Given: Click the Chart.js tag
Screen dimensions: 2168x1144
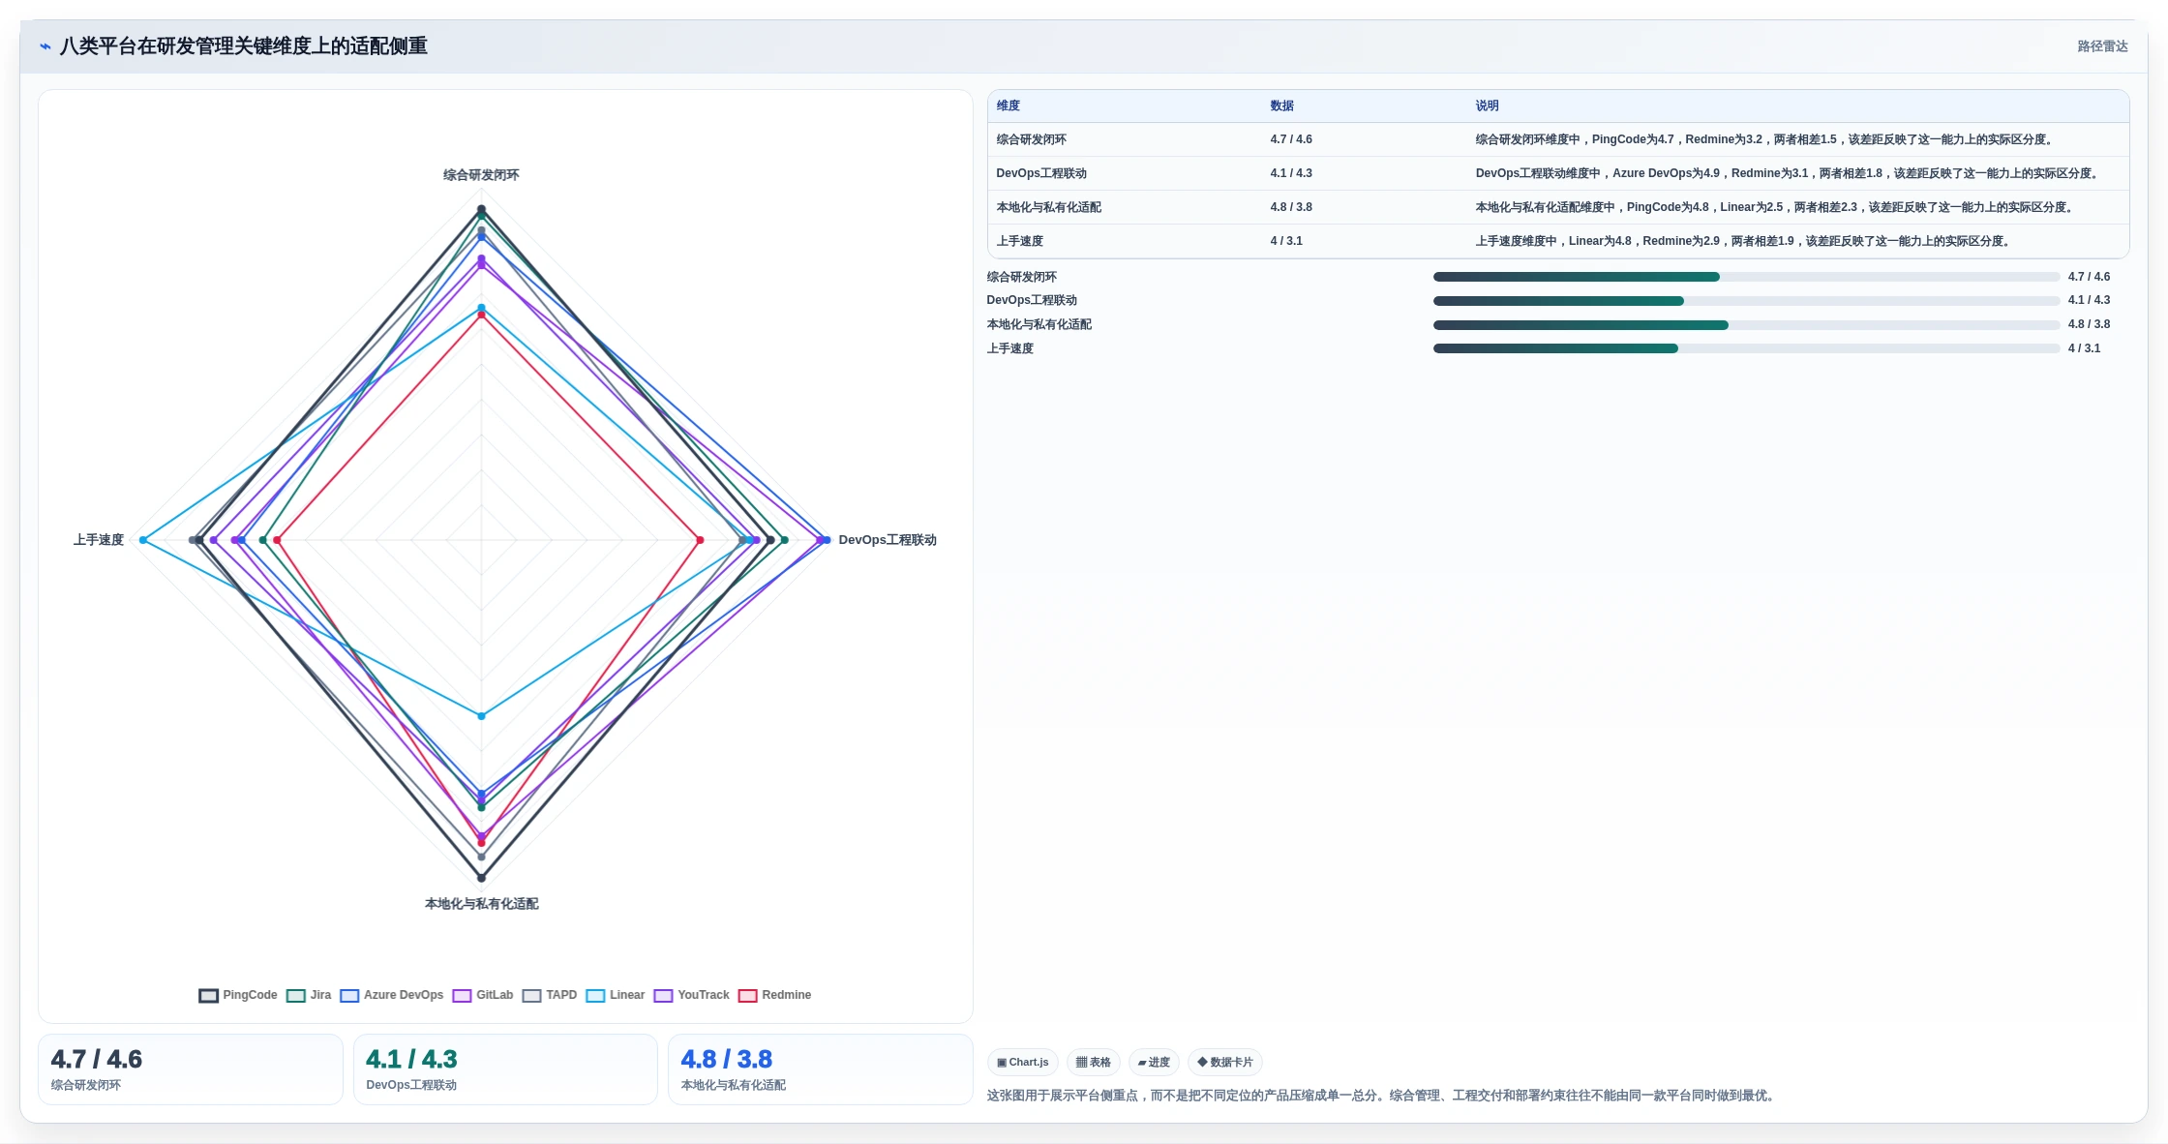Looking at the screenshot, I should [x=1023, y=1062].
